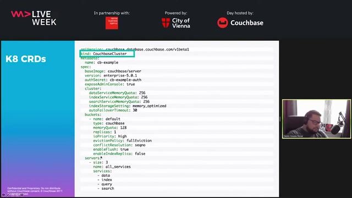Click the 'version: enterprise-5.0.1' line

111,75
